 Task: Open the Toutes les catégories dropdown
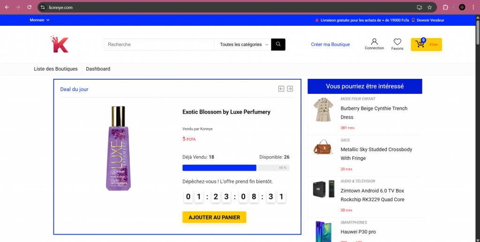pos(244,45)
